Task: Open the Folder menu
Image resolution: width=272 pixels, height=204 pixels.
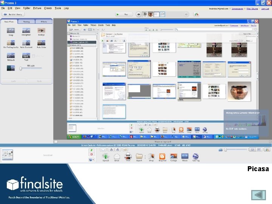Action: (27, 8)
